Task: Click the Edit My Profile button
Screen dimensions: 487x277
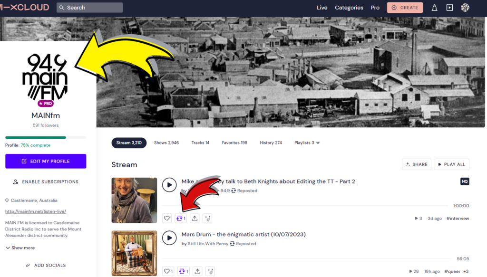Action: pos(46,161)
